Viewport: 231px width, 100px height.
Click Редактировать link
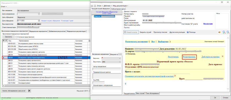189,57
